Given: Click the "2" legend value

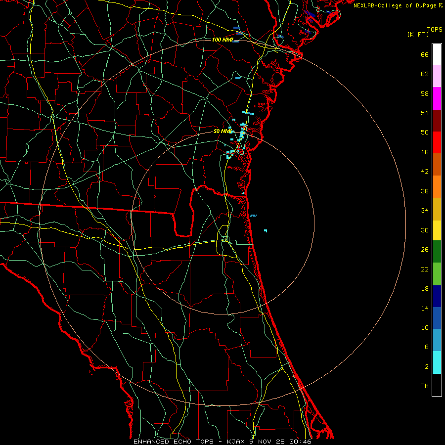Looking at the screenshot, I should pos(427,367).
